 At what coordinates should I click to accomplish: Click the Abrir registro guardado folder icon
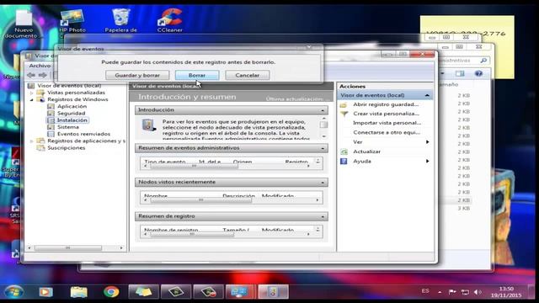coord(344,104)
